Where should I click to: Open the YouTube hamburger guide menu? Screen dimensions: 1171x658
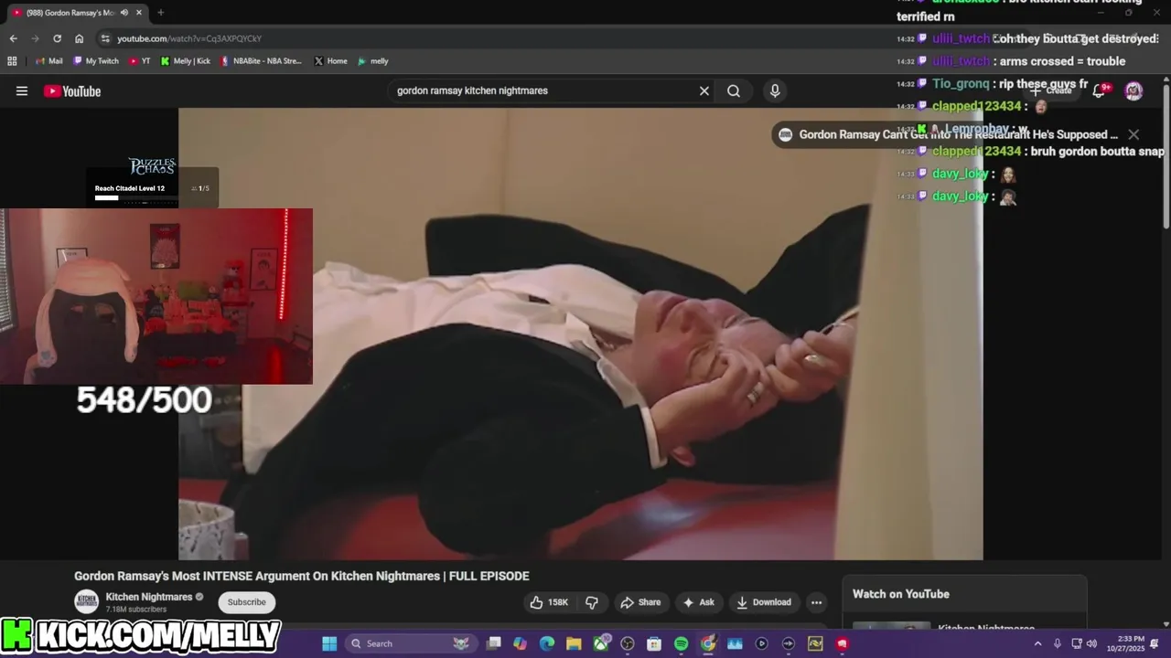pos(22,90)
